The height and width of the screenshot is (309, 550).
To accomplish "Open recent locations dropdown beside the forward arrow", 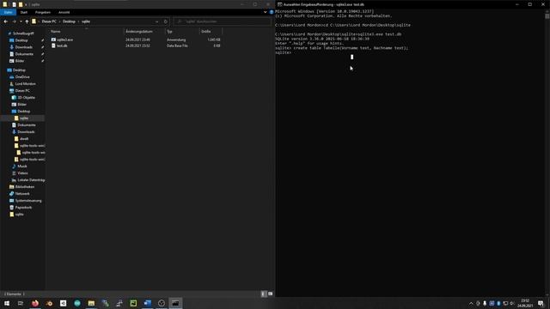I will [x=21, y=21].
